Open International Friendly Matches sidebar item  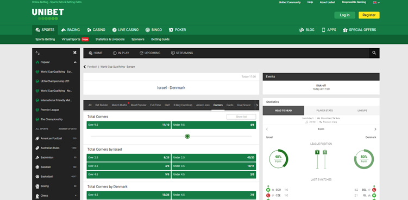pyautogui.click(x=56, y=100)
